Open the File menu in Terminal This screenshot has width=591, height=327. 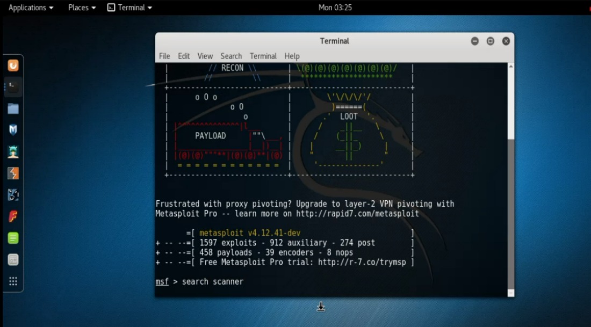[x=164, y=56]
